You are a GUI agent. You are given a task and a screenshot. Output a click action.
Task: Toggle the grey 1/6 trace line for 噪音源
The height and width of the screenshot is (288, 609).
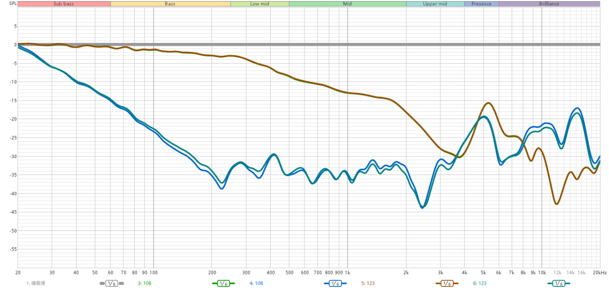click(x=112, y=283)
